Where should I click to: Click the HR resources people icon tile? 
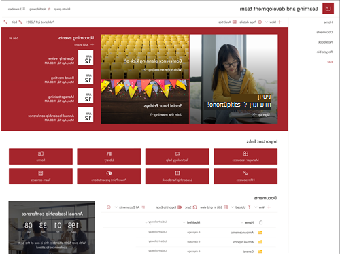tap(245, 176)
